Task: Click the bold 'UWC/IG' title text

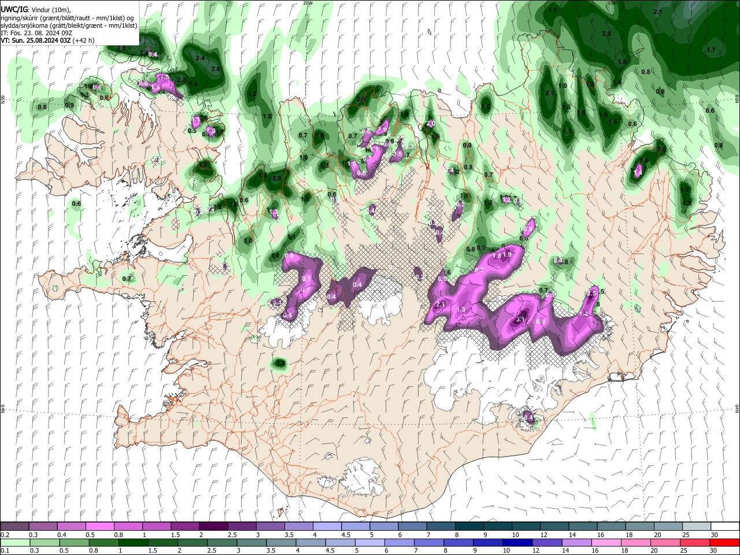Action: click(14, 10)
